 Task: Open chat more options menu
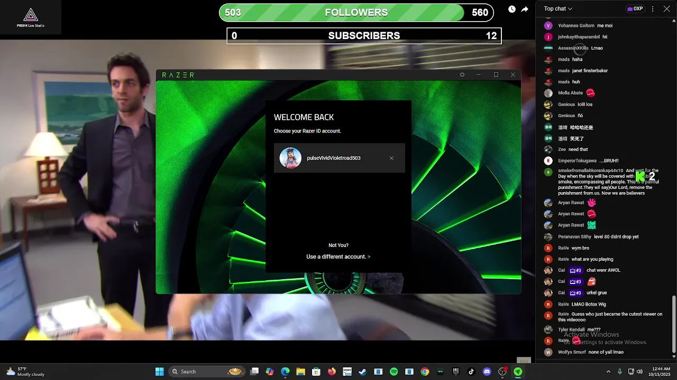tap(653, 9)
